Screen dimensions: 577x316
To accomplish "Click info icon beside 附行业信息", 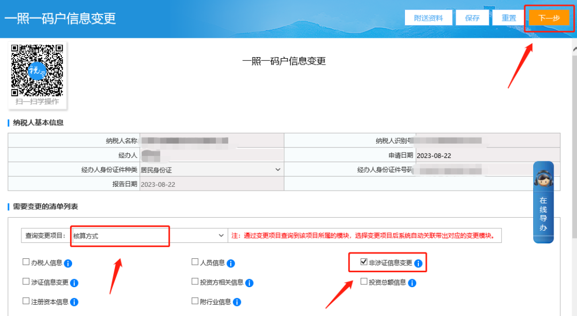I will tap(237, 302).
